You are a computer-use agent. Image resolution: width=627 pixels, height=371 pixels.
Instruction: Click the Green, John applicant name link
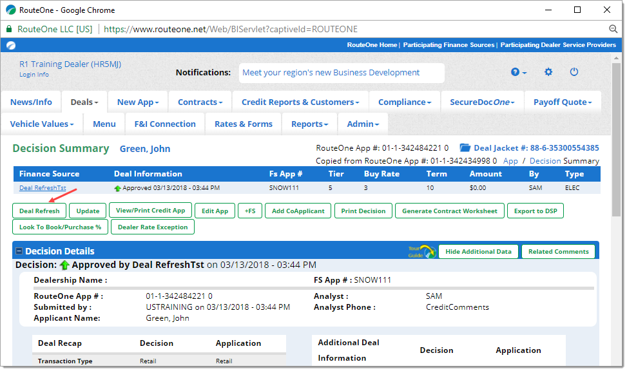(x=145, y=149)
